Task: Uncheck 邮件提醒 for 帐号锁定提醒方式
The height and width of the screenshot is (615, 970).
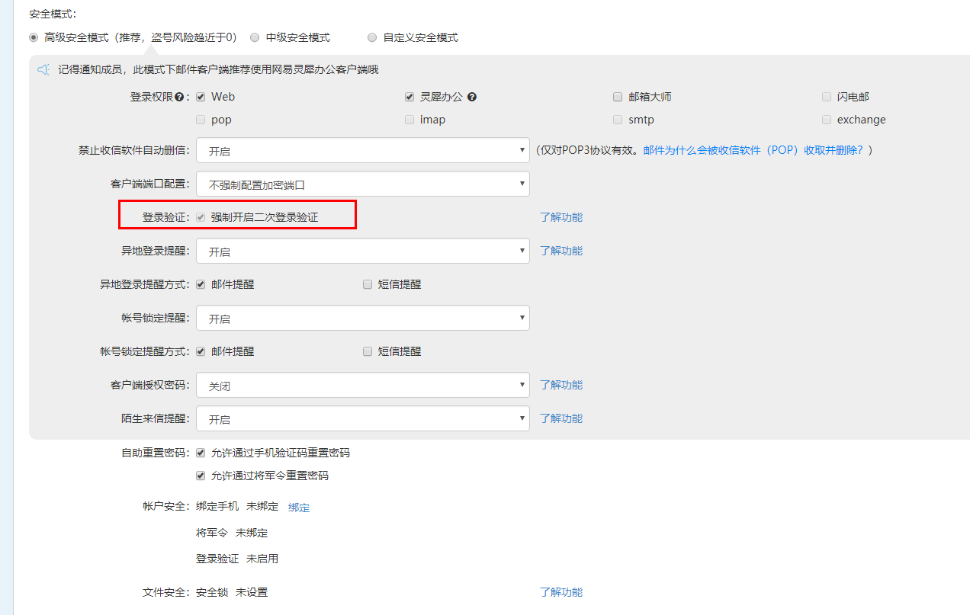Action: click(201, 351)
